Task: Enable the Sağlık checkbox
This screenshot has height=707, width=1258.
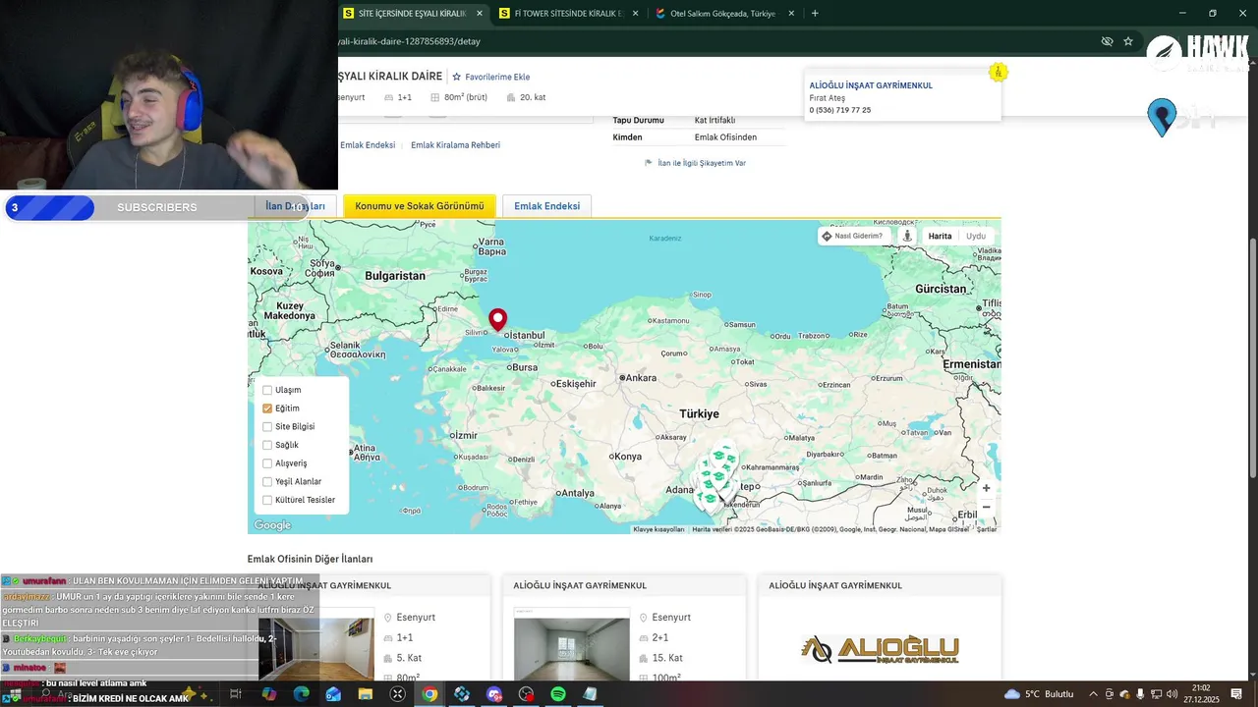Action: point(267,445)
